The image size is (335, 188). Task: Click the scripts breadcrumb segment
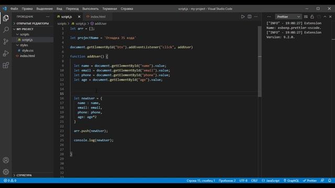pyautogui.click(x=62, y=23)
